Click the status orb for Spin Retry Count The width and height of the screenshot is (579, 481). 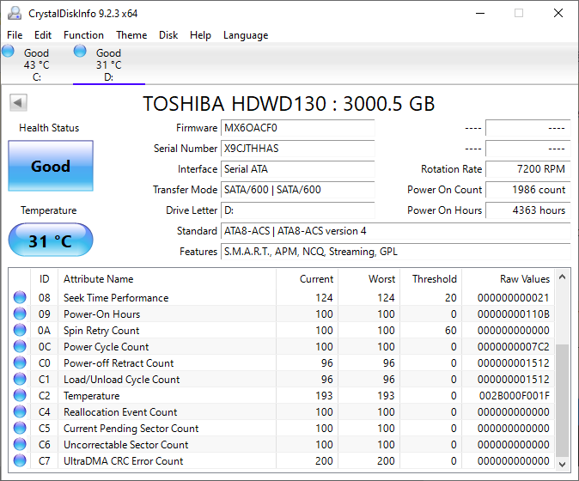(20, 330)
